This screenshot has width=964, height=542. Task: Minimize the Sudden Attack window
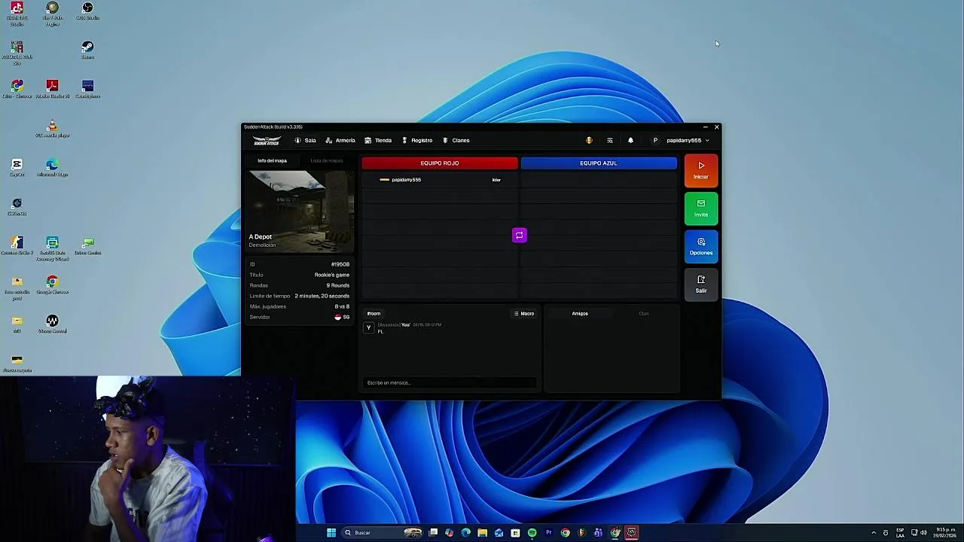click(x=705, y=127)
